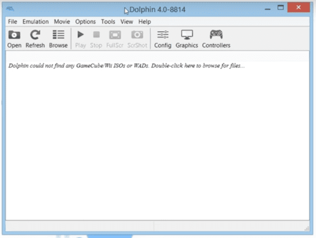Click the 'could not find any GameCube/Wii ISOs' message
The height and width of the screenshot is (238, 316).
(x=126, y=66)
